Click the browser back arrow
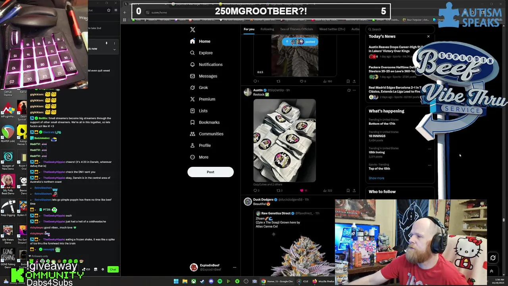The width and height of the screenshot is (508, 286). pyautogui.click(x=125, y=12)
